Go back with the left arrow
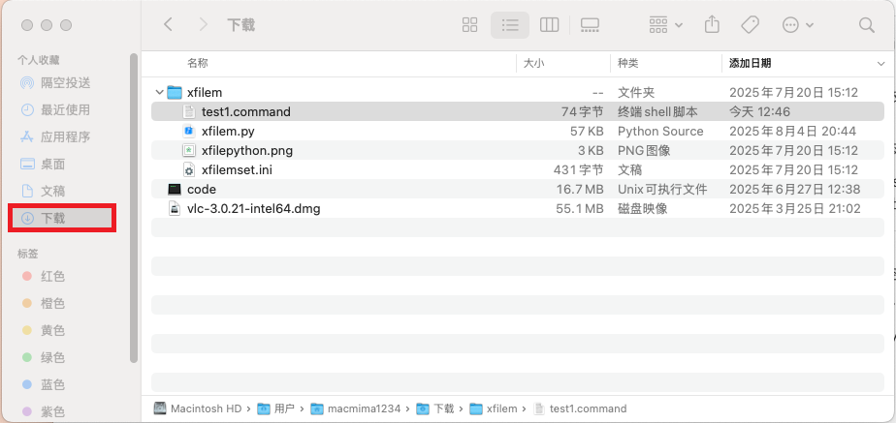The image size is (896, 423). (x=169, y=24)
